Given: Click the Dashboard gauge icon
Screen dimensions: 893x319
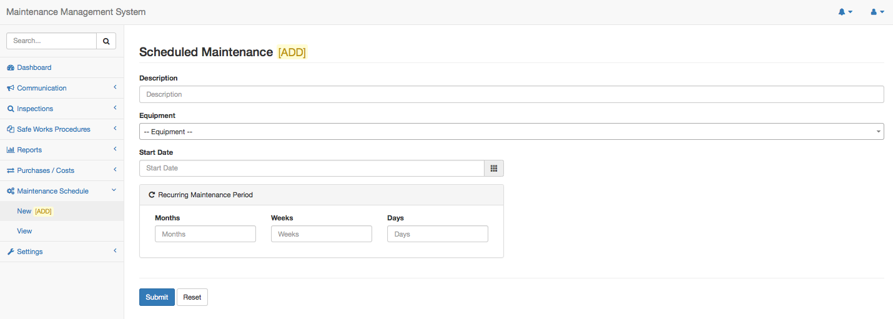Looking at the screenshot, I should (11, 67).
